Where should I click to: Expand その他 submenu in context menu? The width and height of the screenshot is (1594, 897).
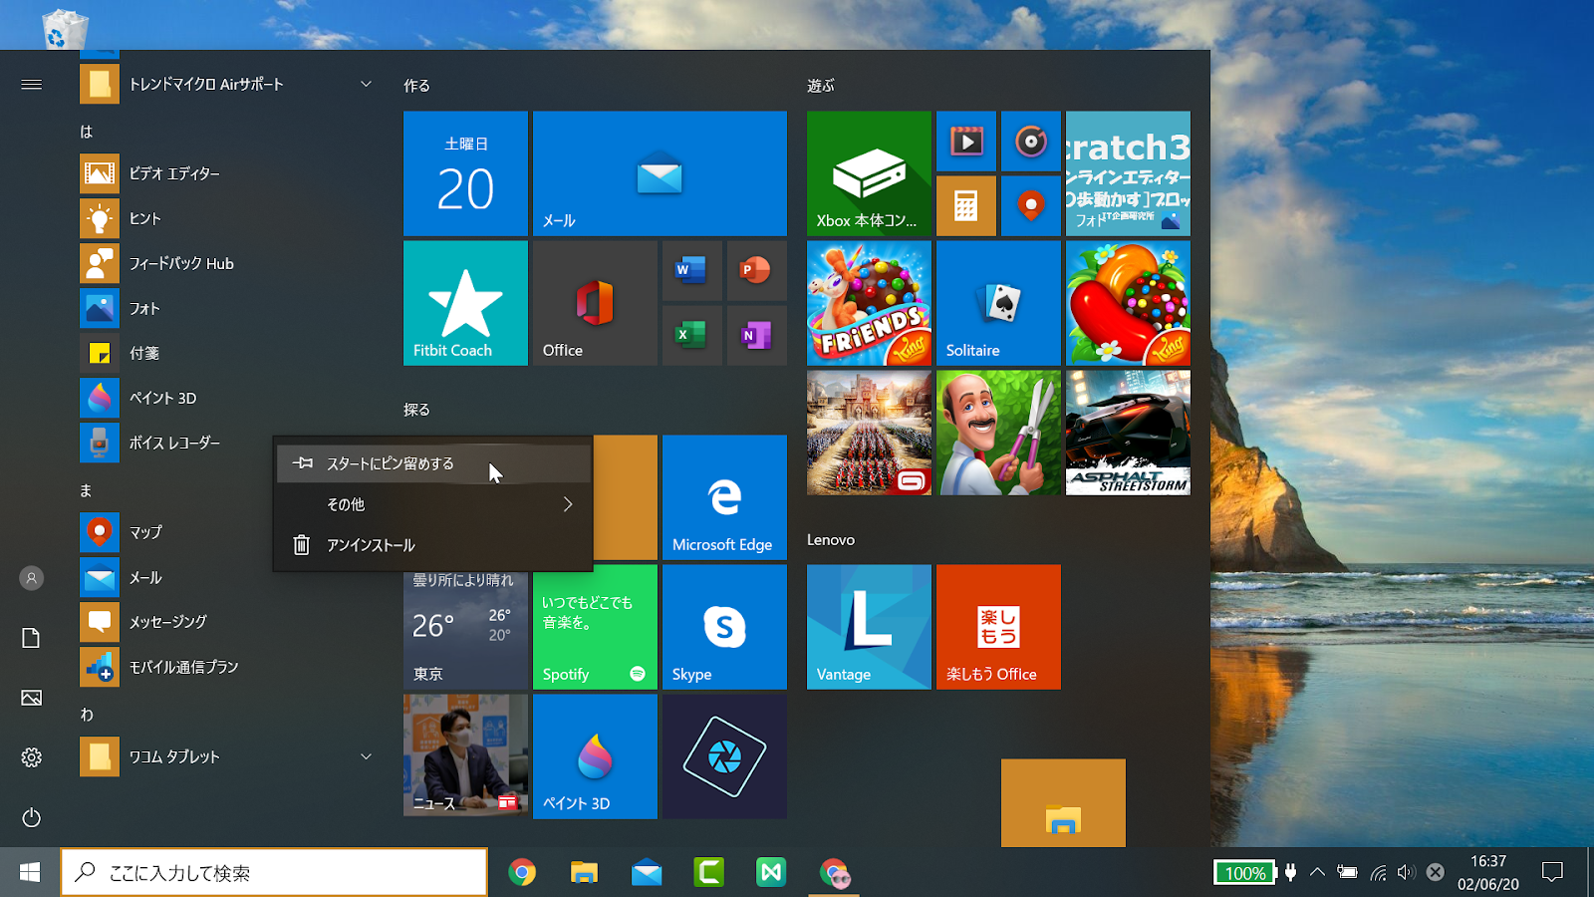(433, 504)
